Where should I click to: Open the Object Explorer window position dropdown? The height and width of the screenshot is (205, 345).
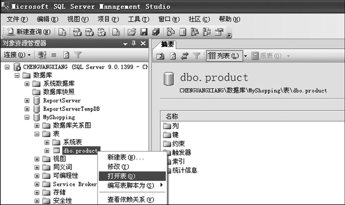[x=125, y=44]
